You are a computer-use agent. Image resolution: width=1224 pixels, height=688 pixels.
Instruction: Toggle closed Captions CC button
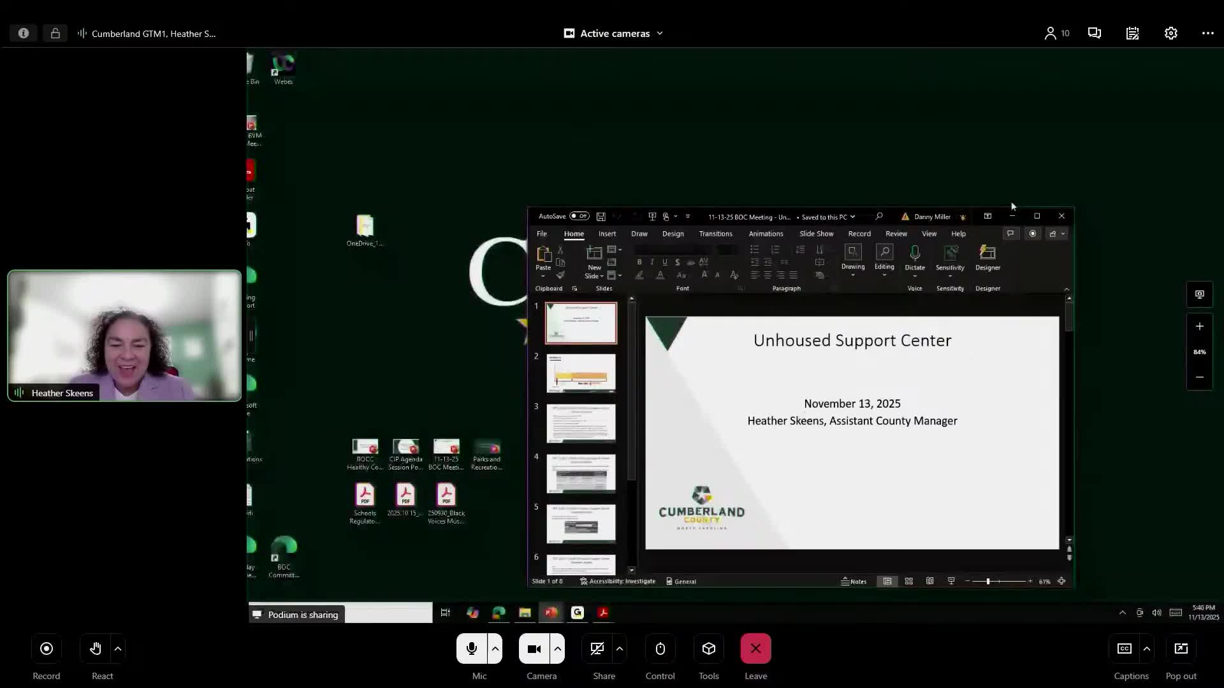(x=1124, y=649)
